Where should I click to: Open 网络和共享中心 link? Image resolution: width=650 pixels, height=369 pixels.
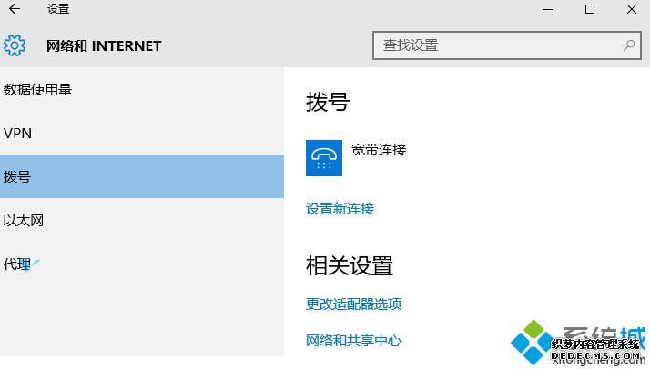(353, 341)
